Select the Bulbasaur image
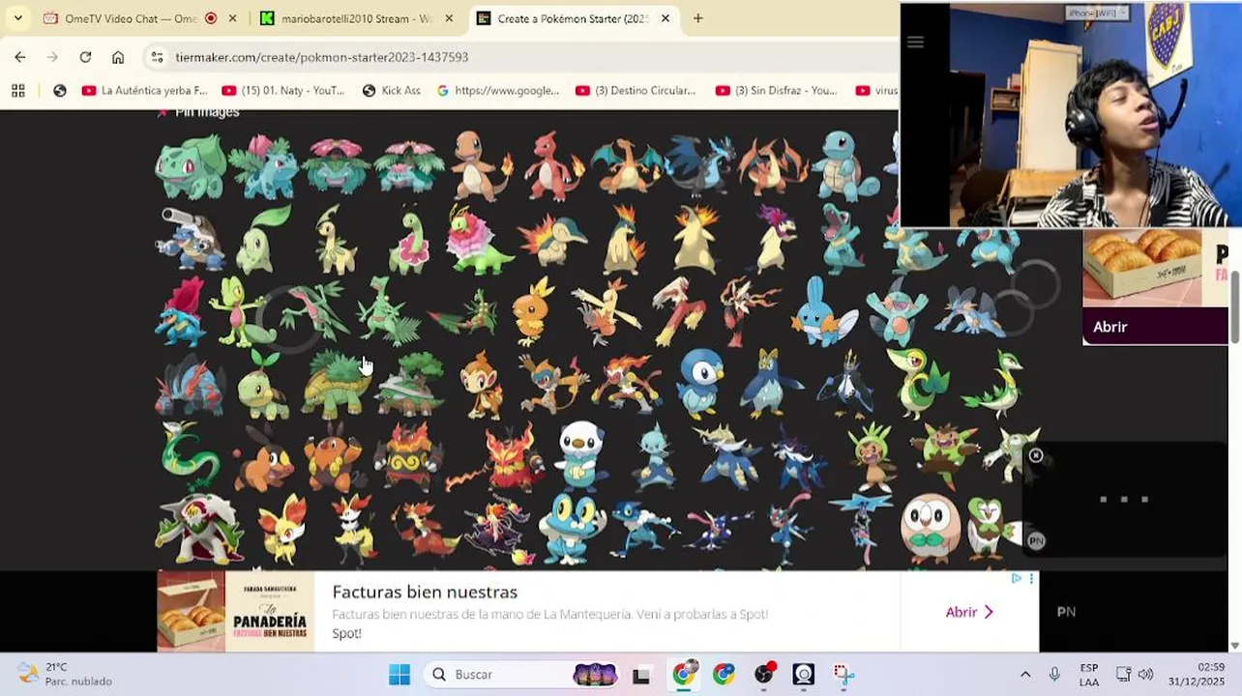The image size is (1242, 696). pyautogui.click(x=191, y=166)
